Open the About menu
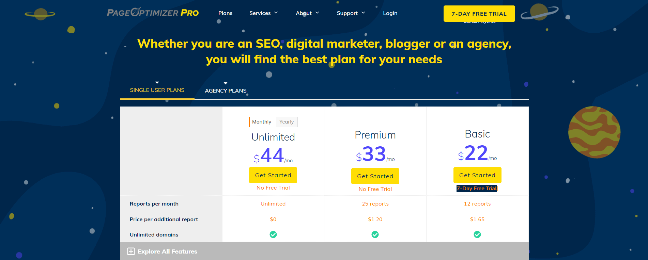The image size is (648, 260). 304,13
